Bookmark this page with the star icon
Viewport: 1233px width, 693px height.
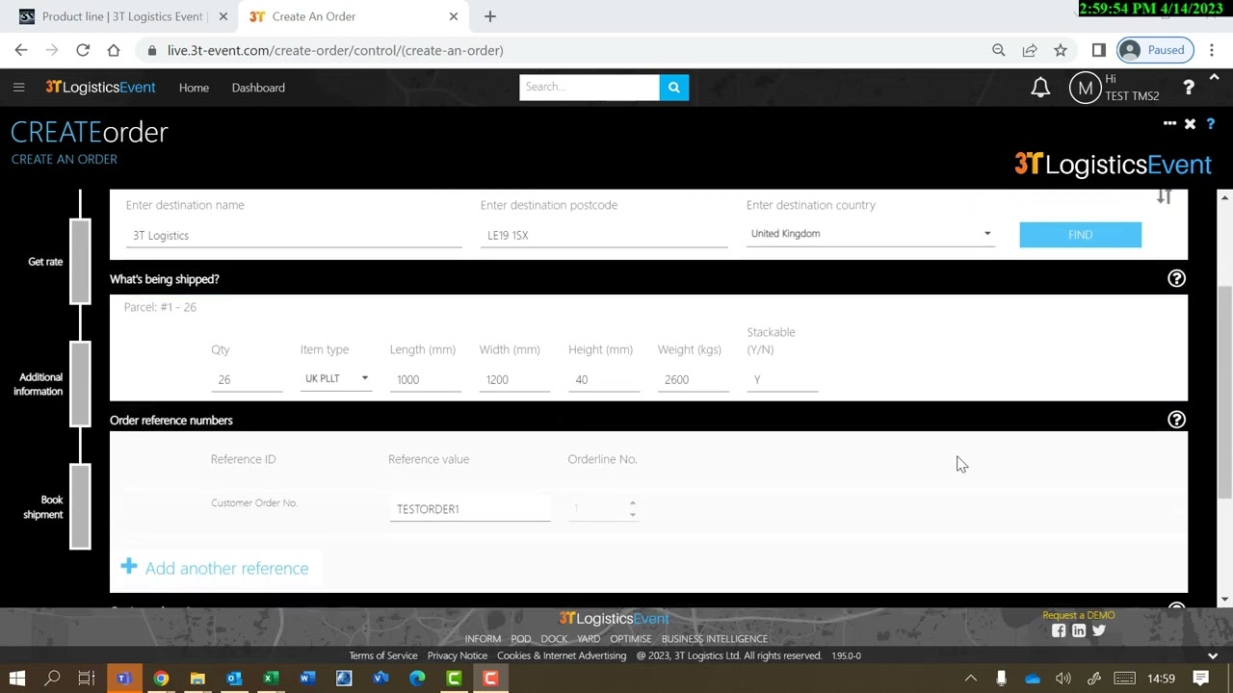click(1061, 50)
